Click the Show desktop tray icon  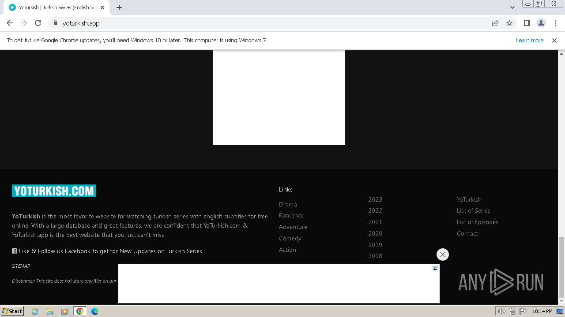[x=560, y=311]
